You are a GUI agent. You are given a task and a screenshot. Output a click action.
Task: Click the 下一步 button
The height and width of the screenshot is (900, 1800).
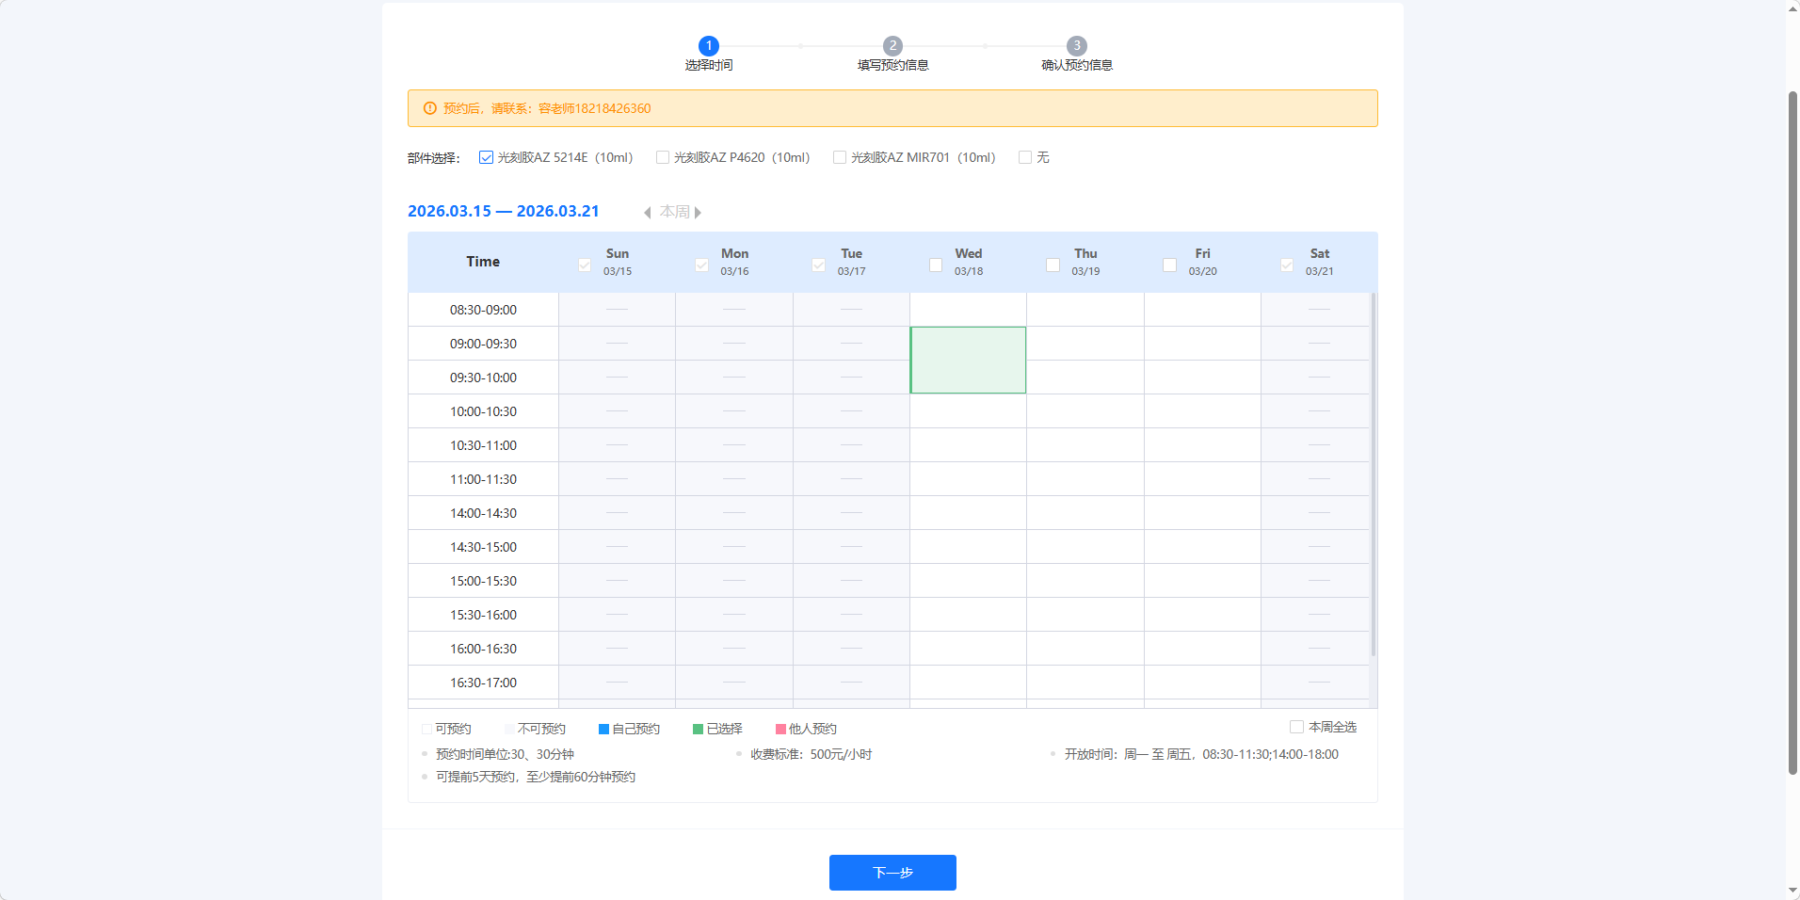click(892, 873)
